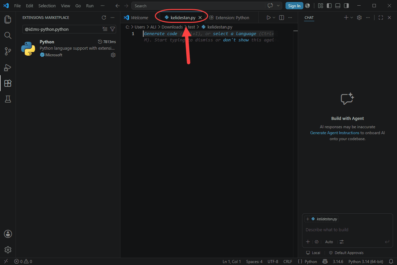Toggle the bottom panel visibility
The height and width of the screenshot is (265, 397).
(337, 6)
